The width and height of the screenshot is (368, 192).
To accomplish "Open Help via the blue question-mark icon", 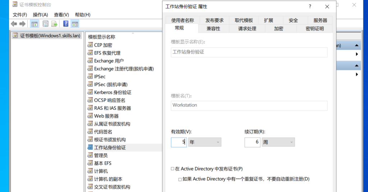I will [x=66, y=24].
